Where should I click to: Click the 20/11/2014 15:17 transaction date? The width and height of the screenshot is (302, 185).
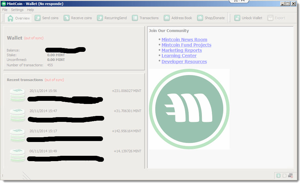tap(43, 131)
